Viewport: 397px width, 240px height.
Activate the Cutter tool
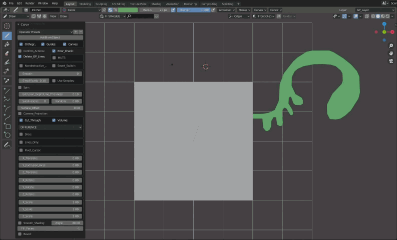coord(7,71)
